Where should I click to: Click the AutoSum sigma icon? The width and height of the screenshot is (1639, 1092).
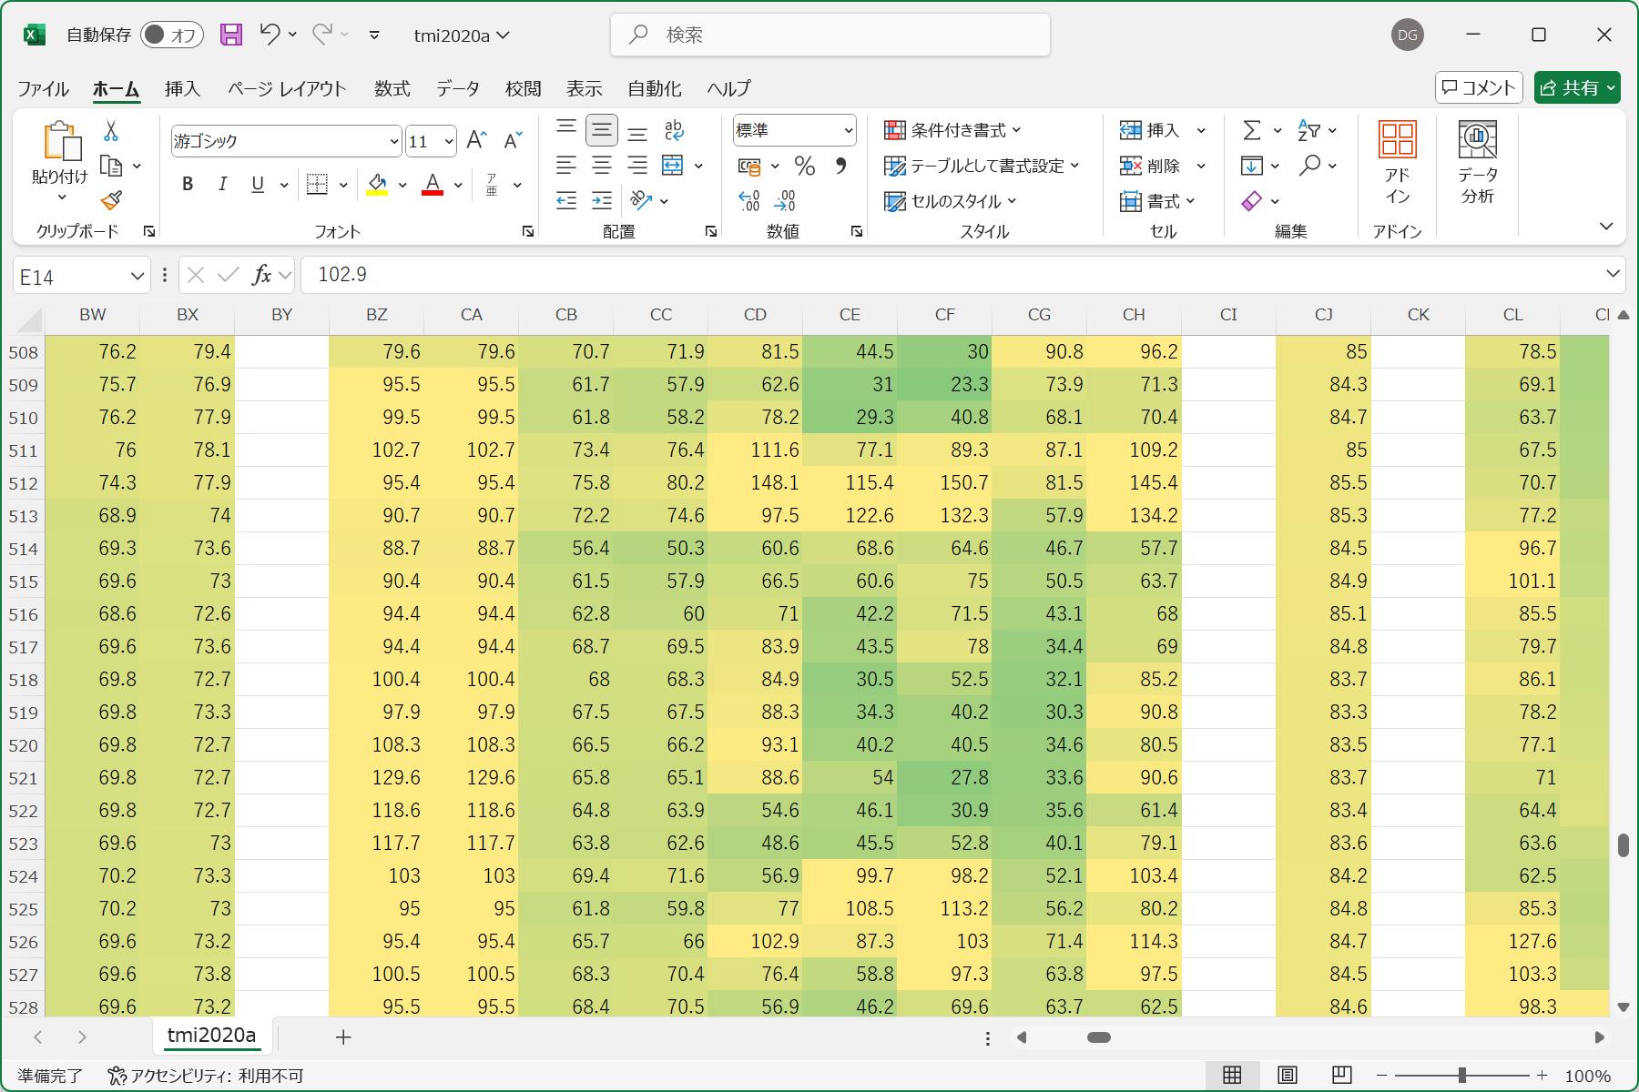tap(1252, 130)
